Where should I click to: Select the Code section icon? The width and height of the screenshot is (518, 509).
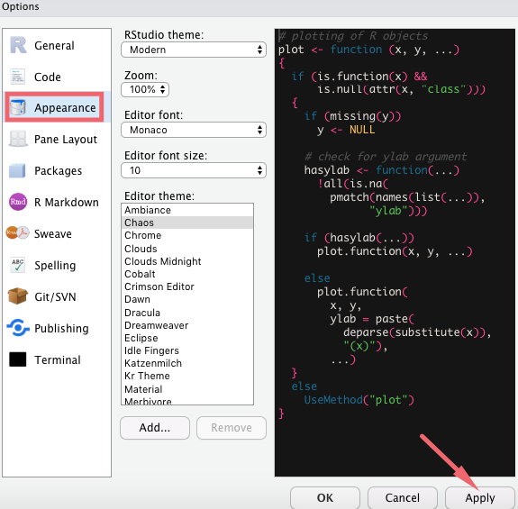(17, 77)
